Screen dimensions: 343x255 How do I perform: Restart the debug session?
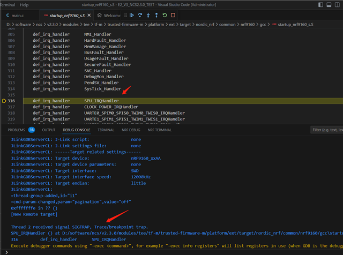165,15
